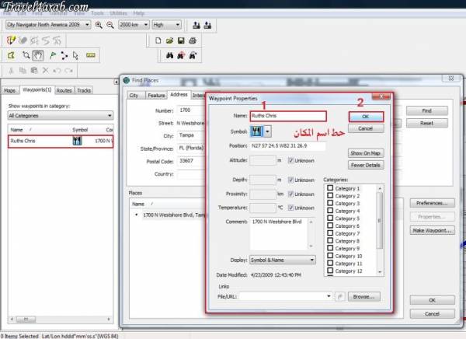Image resolution: width=466 pixels, height=339 pixels.
Task: Toggle the Proximity Unknown checkbox
Action: [290, 194]
